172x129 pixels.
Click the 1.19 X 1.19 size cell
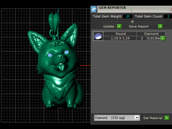[120, 38]
